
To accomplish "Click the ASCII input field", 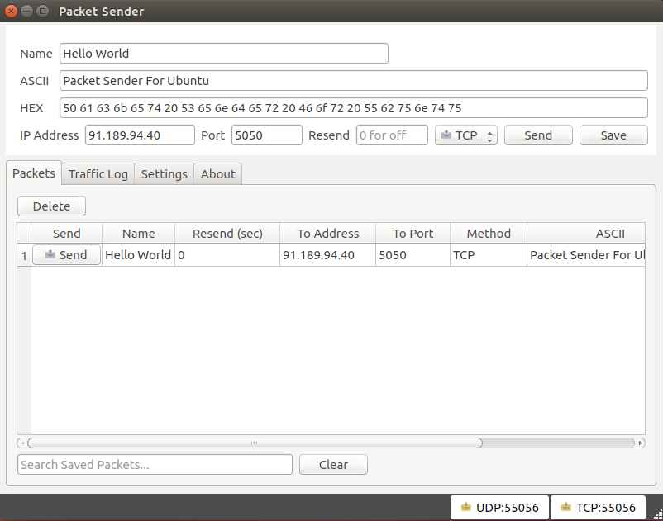I will click(354, 81).
